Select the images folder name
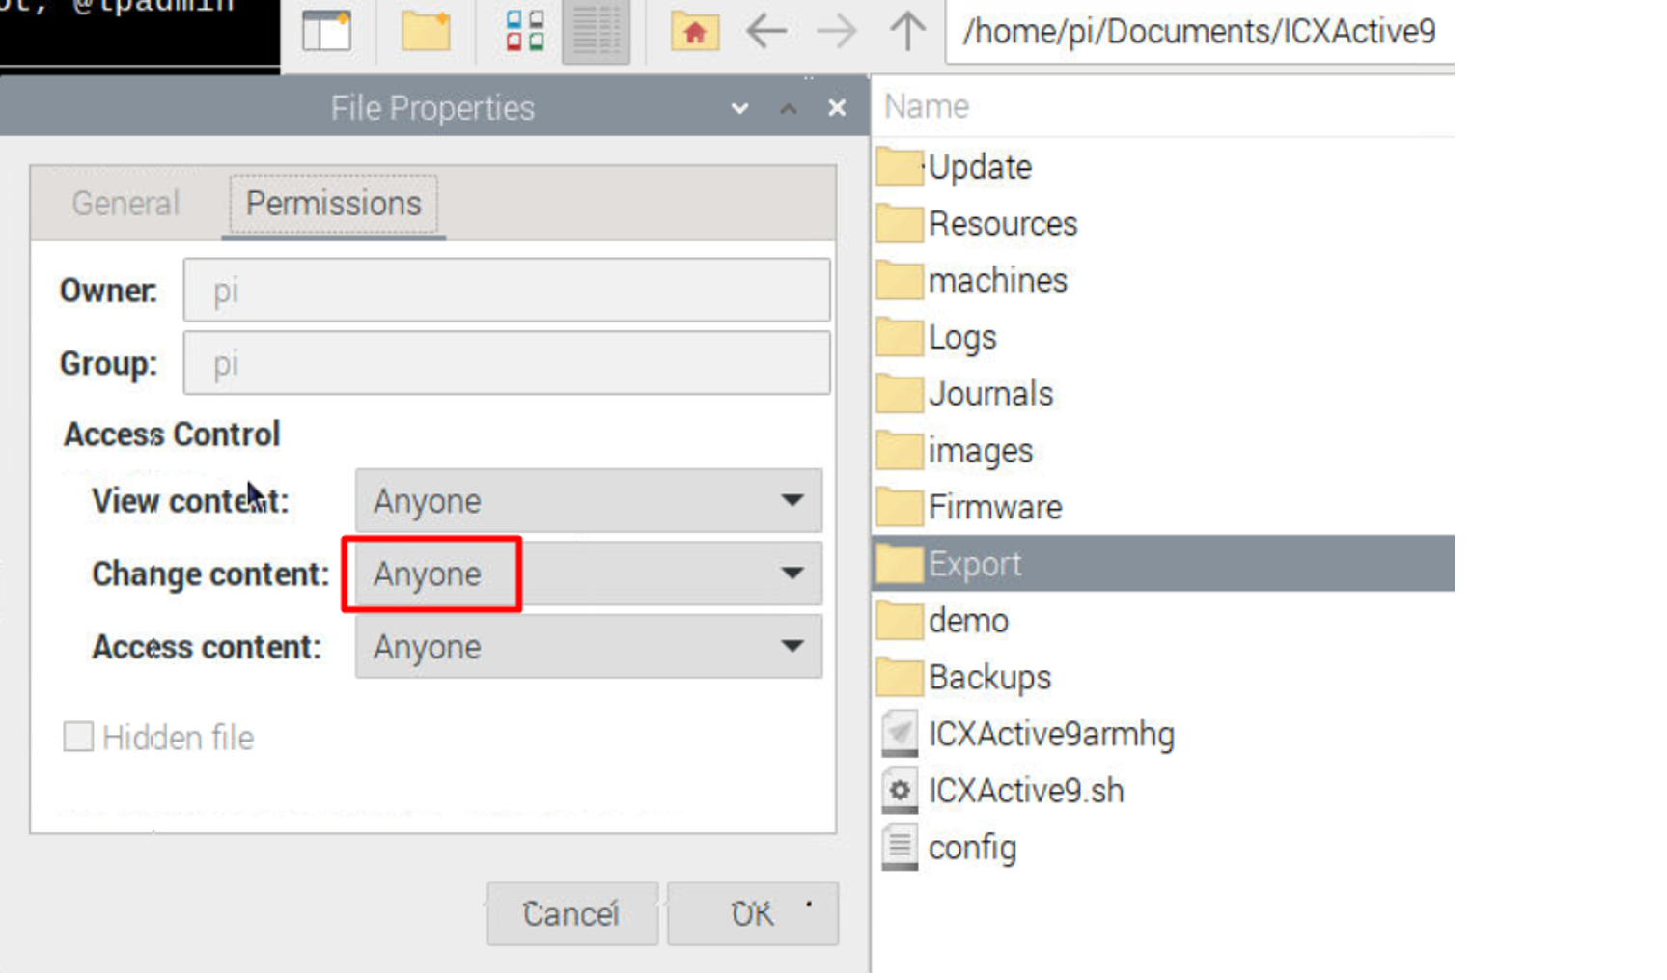This screenshot has width=1667, height=980. click(980, 451)
